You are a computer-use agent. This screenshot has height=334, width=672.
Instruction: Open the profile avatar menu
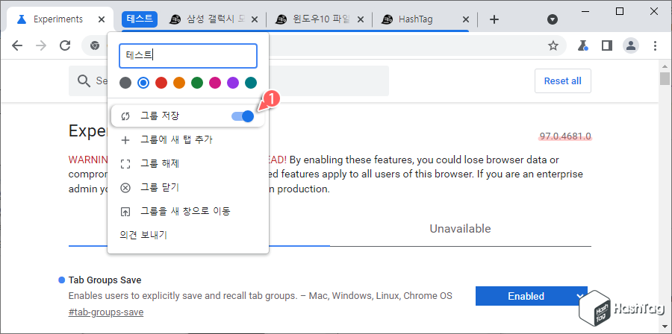coord(631,45)
